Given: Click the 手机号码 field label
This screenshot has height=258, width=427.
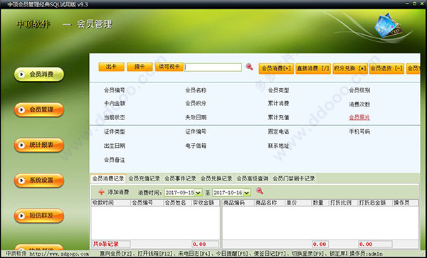Looking at the screenshot, I should [359, 132].
